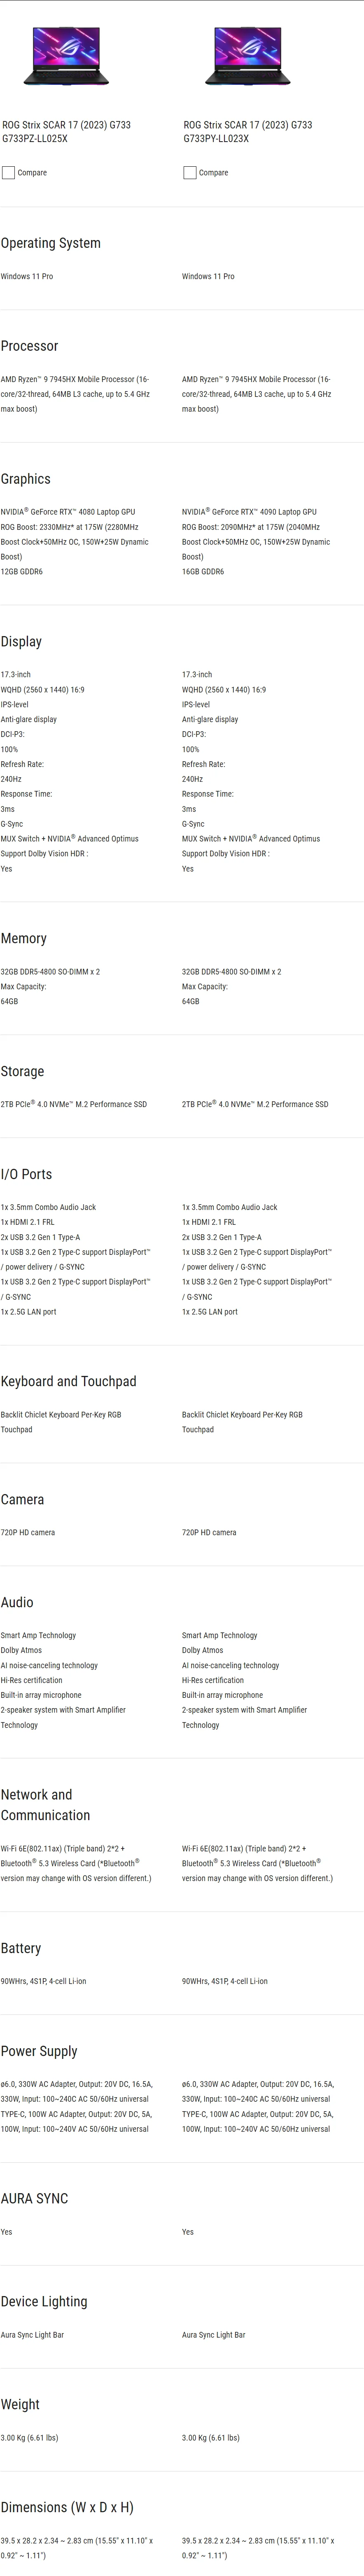Click the Memory section heading
This screenshot has width=364, height=2576.
24,938
